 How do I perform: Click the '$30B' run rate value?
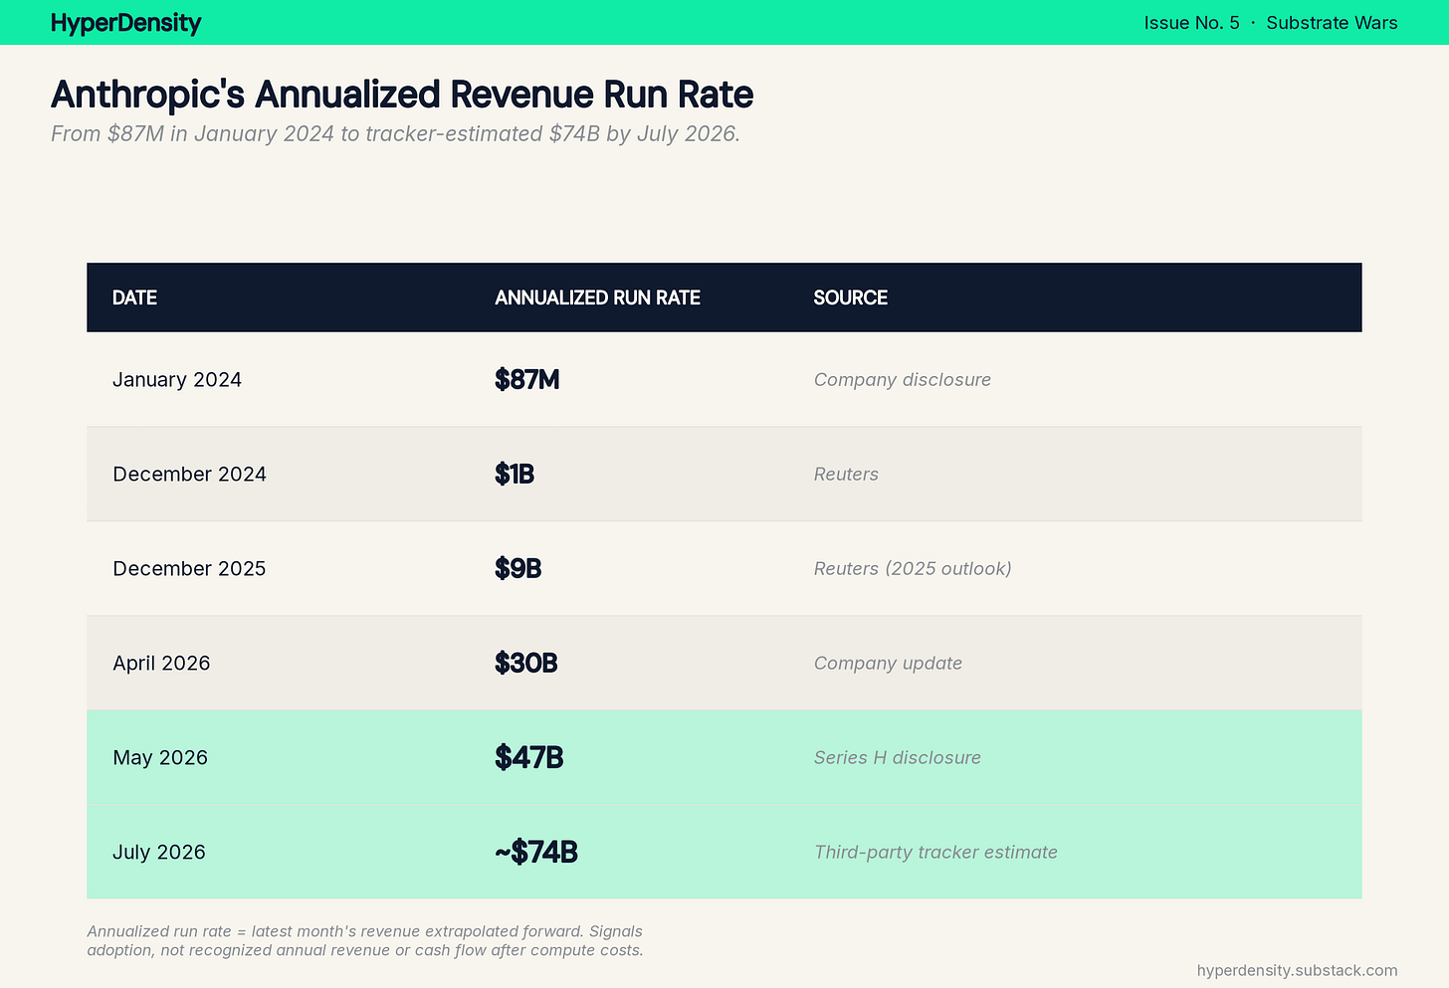click(x=526, y=663)
